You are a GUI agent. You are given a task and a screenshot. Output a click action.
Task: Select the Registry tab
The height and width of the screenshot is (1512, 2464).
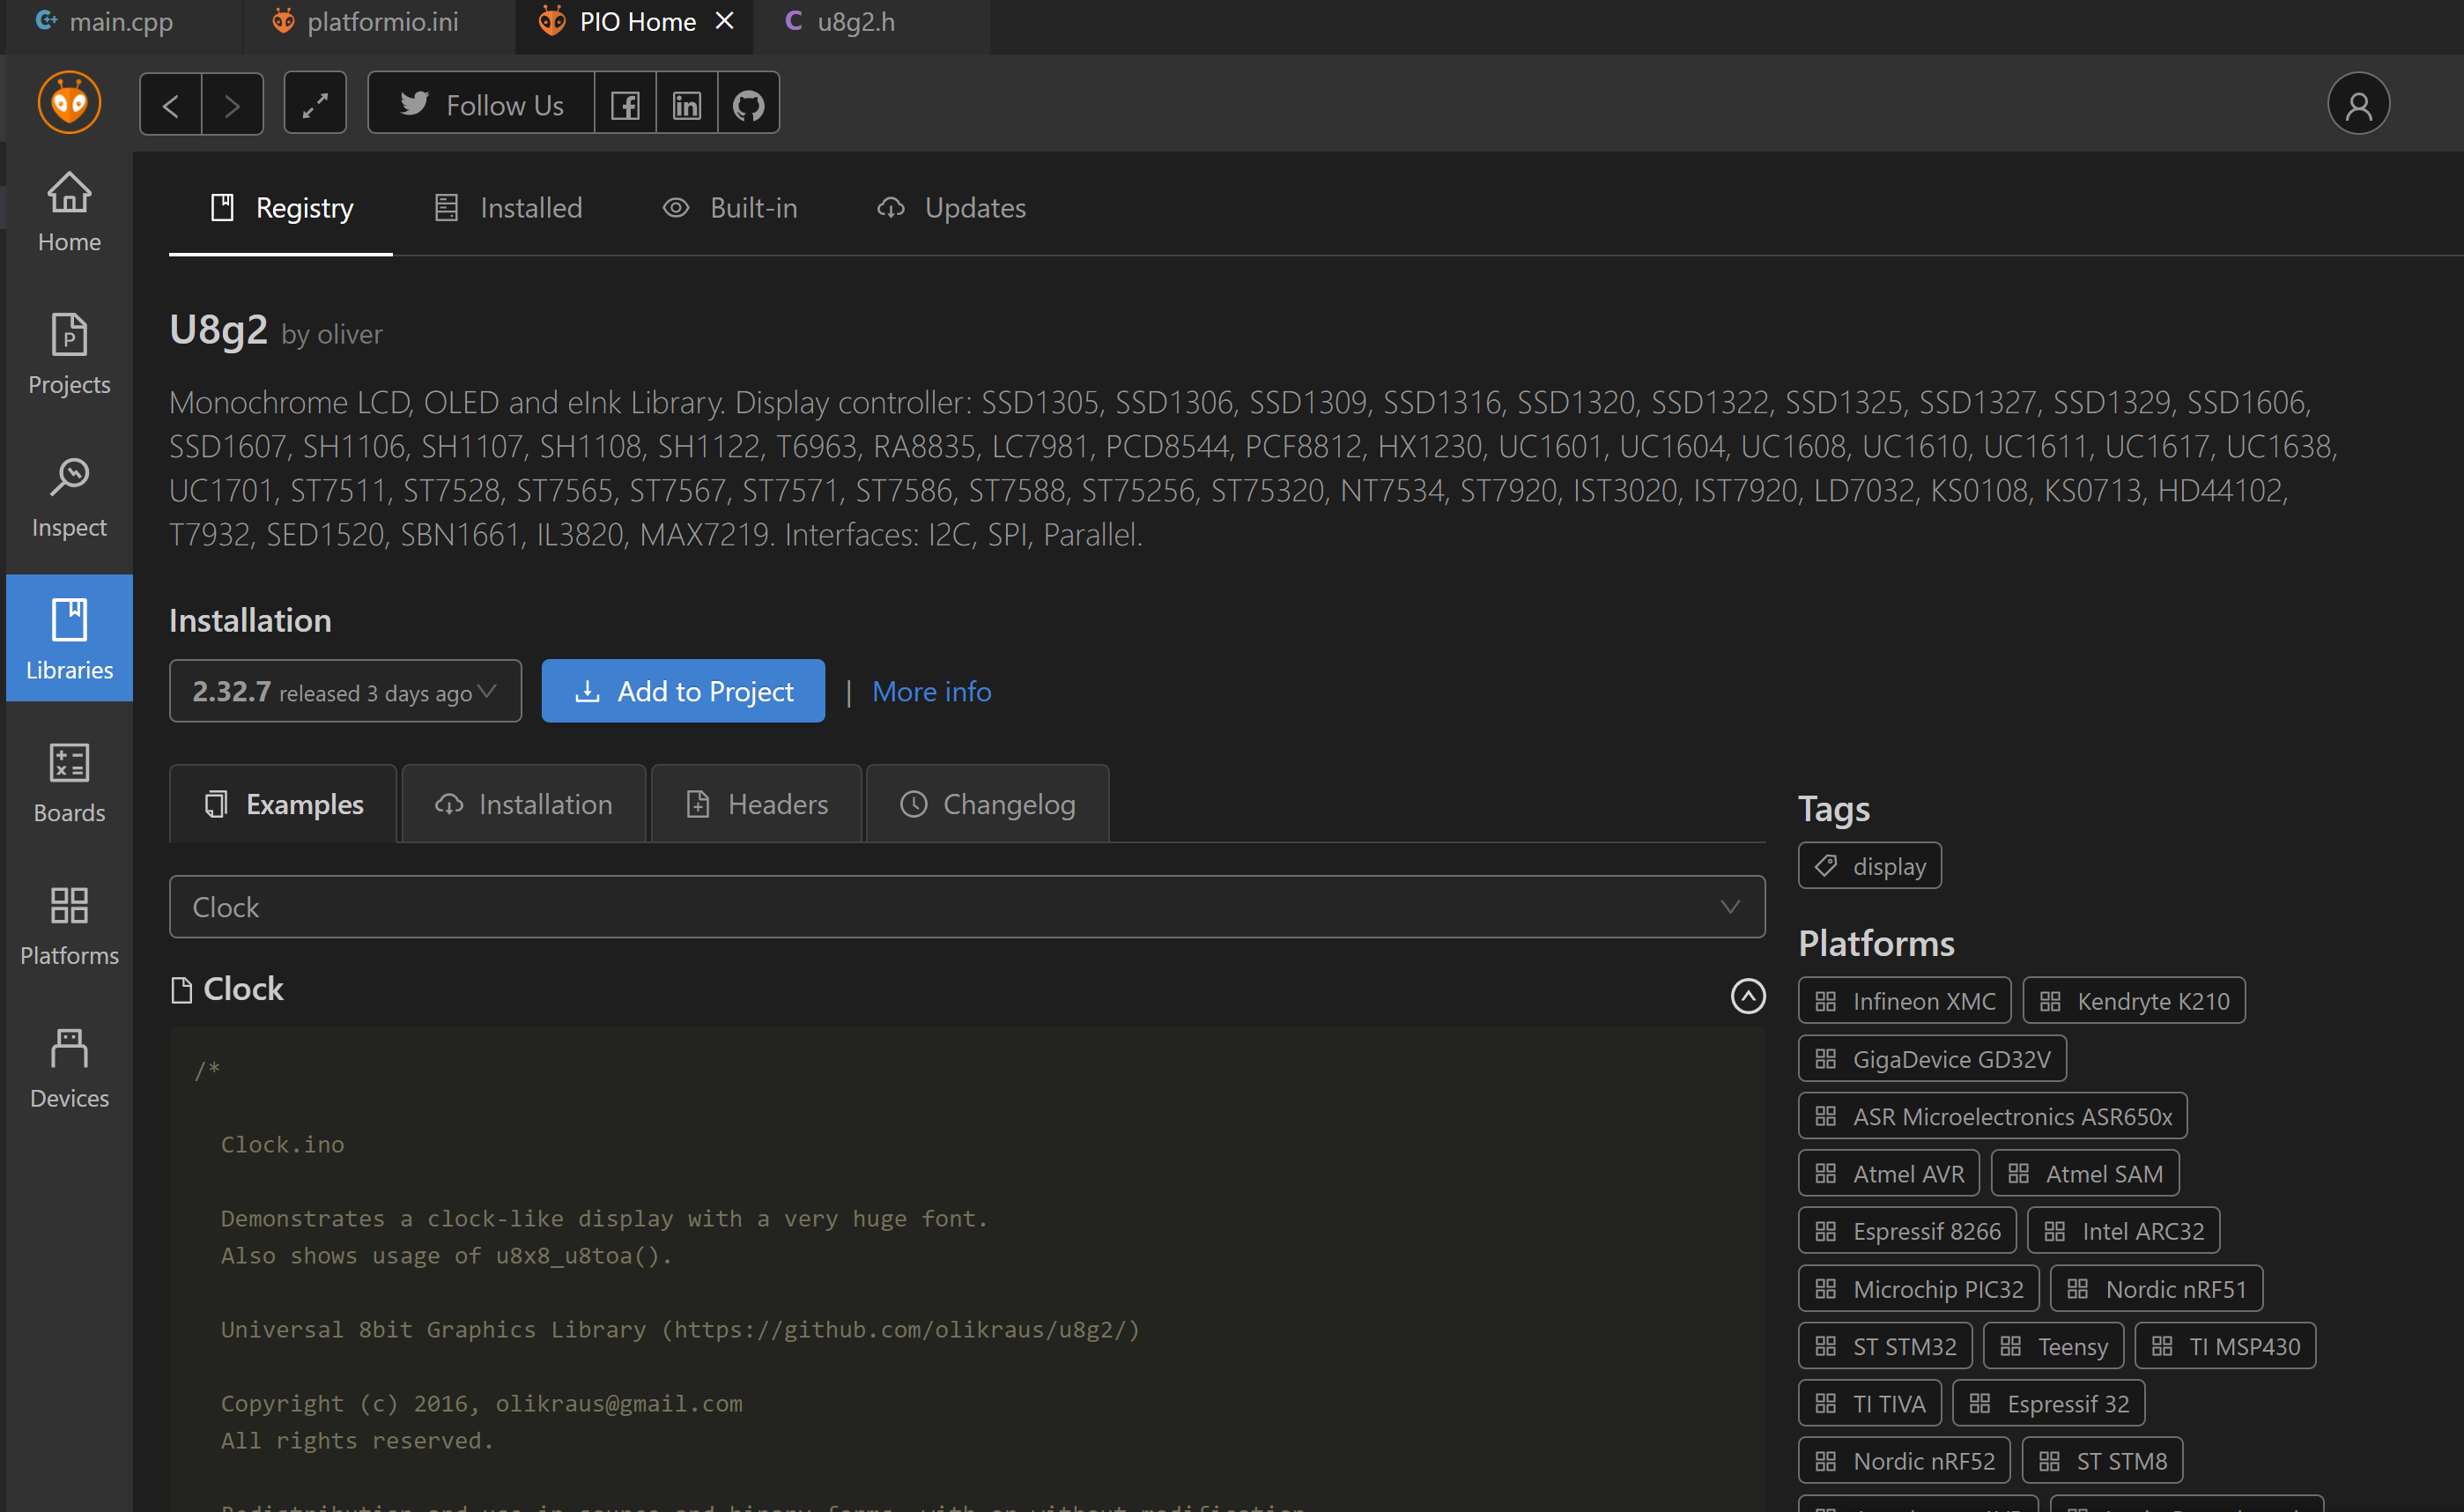pyautogui.click(x=282, y=208)
